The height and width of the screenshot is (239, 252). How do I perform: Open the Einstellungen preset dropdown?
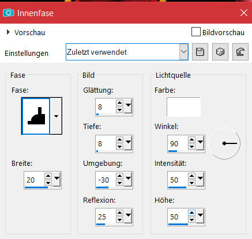click(x=184, y=52)
